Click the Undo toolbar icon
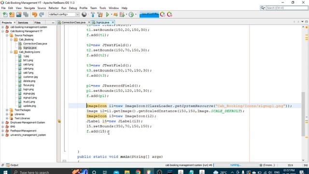The image size is (309, 174). (34, 14)
